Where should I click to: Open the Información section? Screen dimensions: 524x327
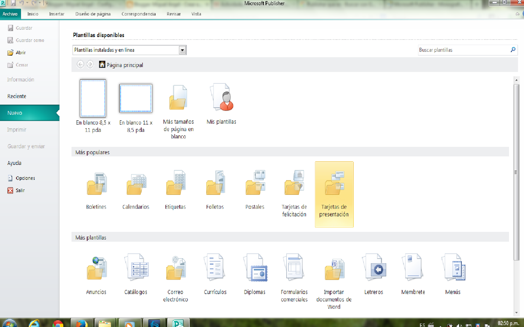pos(21,79)
